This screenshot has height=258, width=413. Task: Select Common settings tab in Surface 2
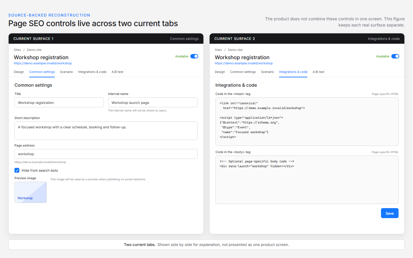[243, 72]
